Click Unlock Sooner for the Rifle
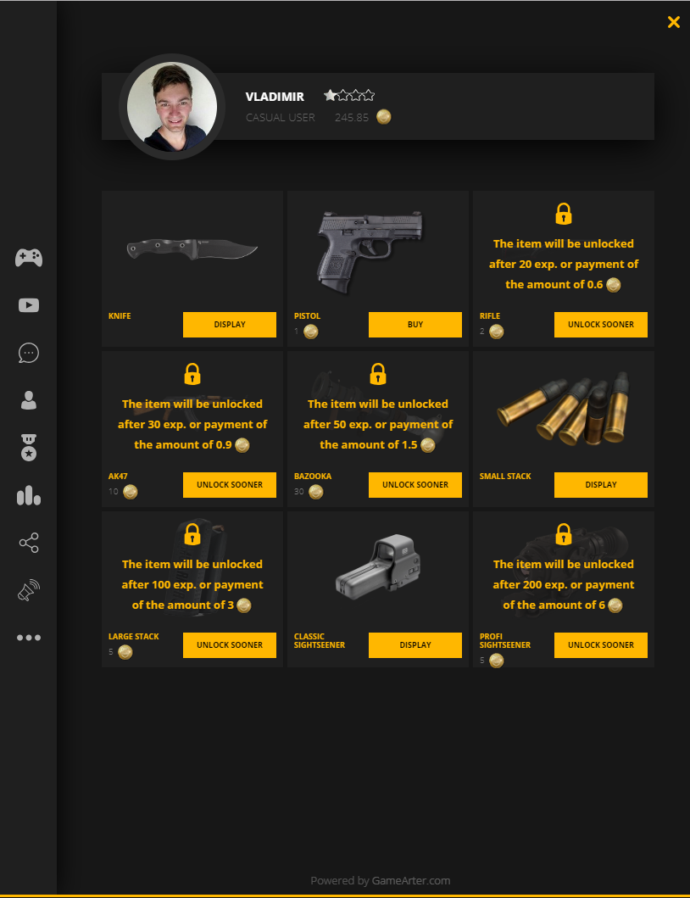 click(x=601, y=325)
